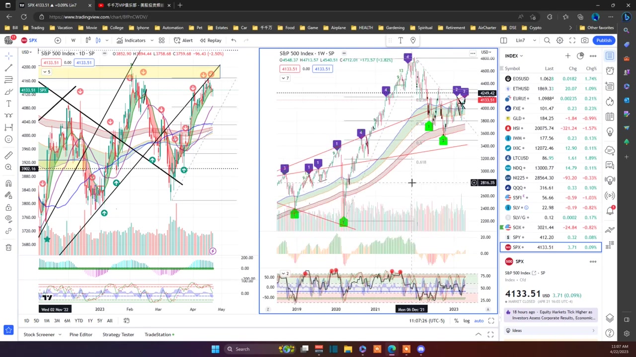Start bar Replay mode
This screenshot has width=636, height=357.
tap(210, 40)
